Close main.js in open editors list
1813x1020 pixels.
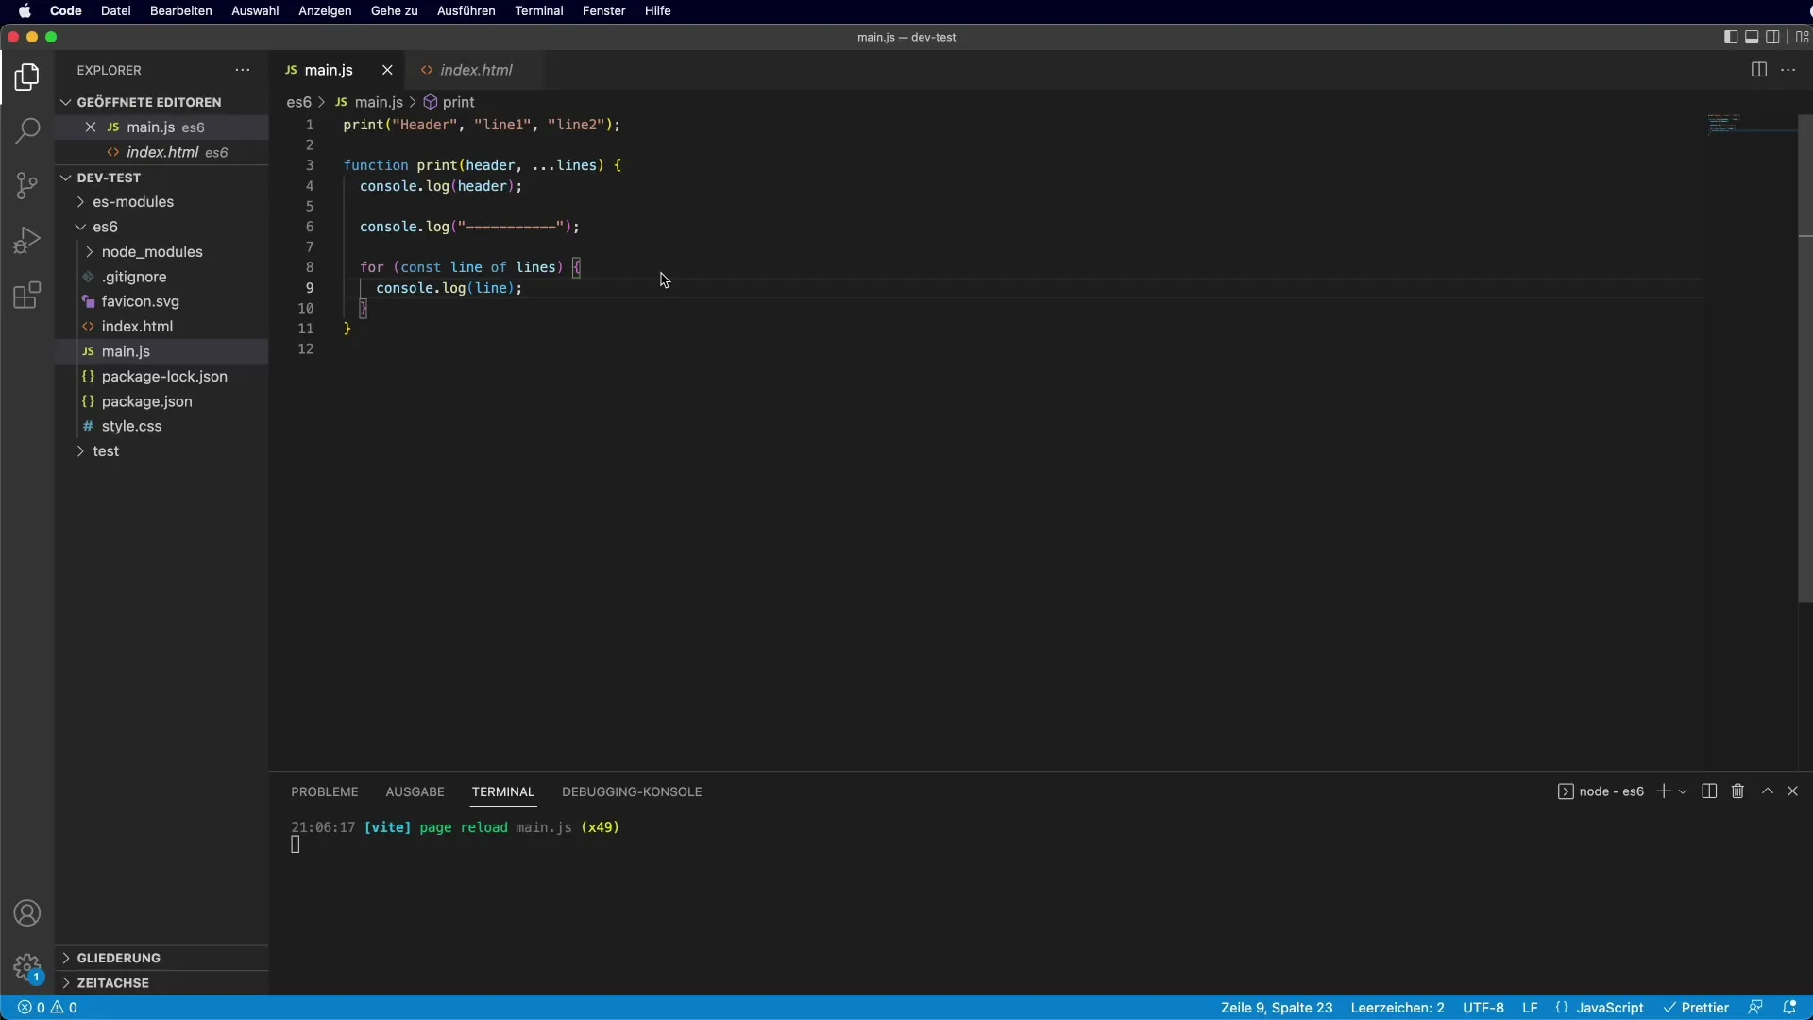[x=91, y=127]
